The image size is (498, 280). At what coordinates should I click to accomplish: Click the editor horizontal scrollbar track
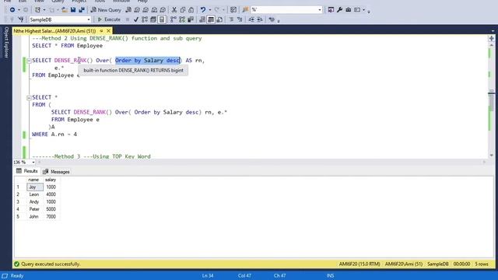click(261, 163)
